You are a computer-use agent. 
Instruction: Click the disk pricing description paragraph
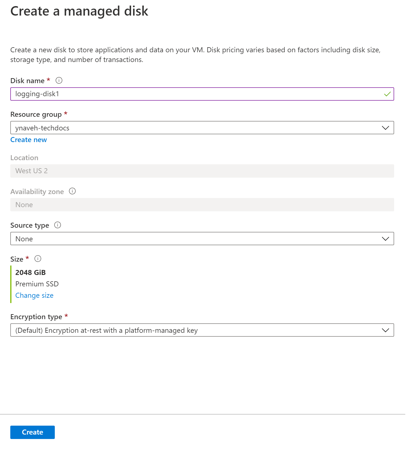[x=195, y=55]
